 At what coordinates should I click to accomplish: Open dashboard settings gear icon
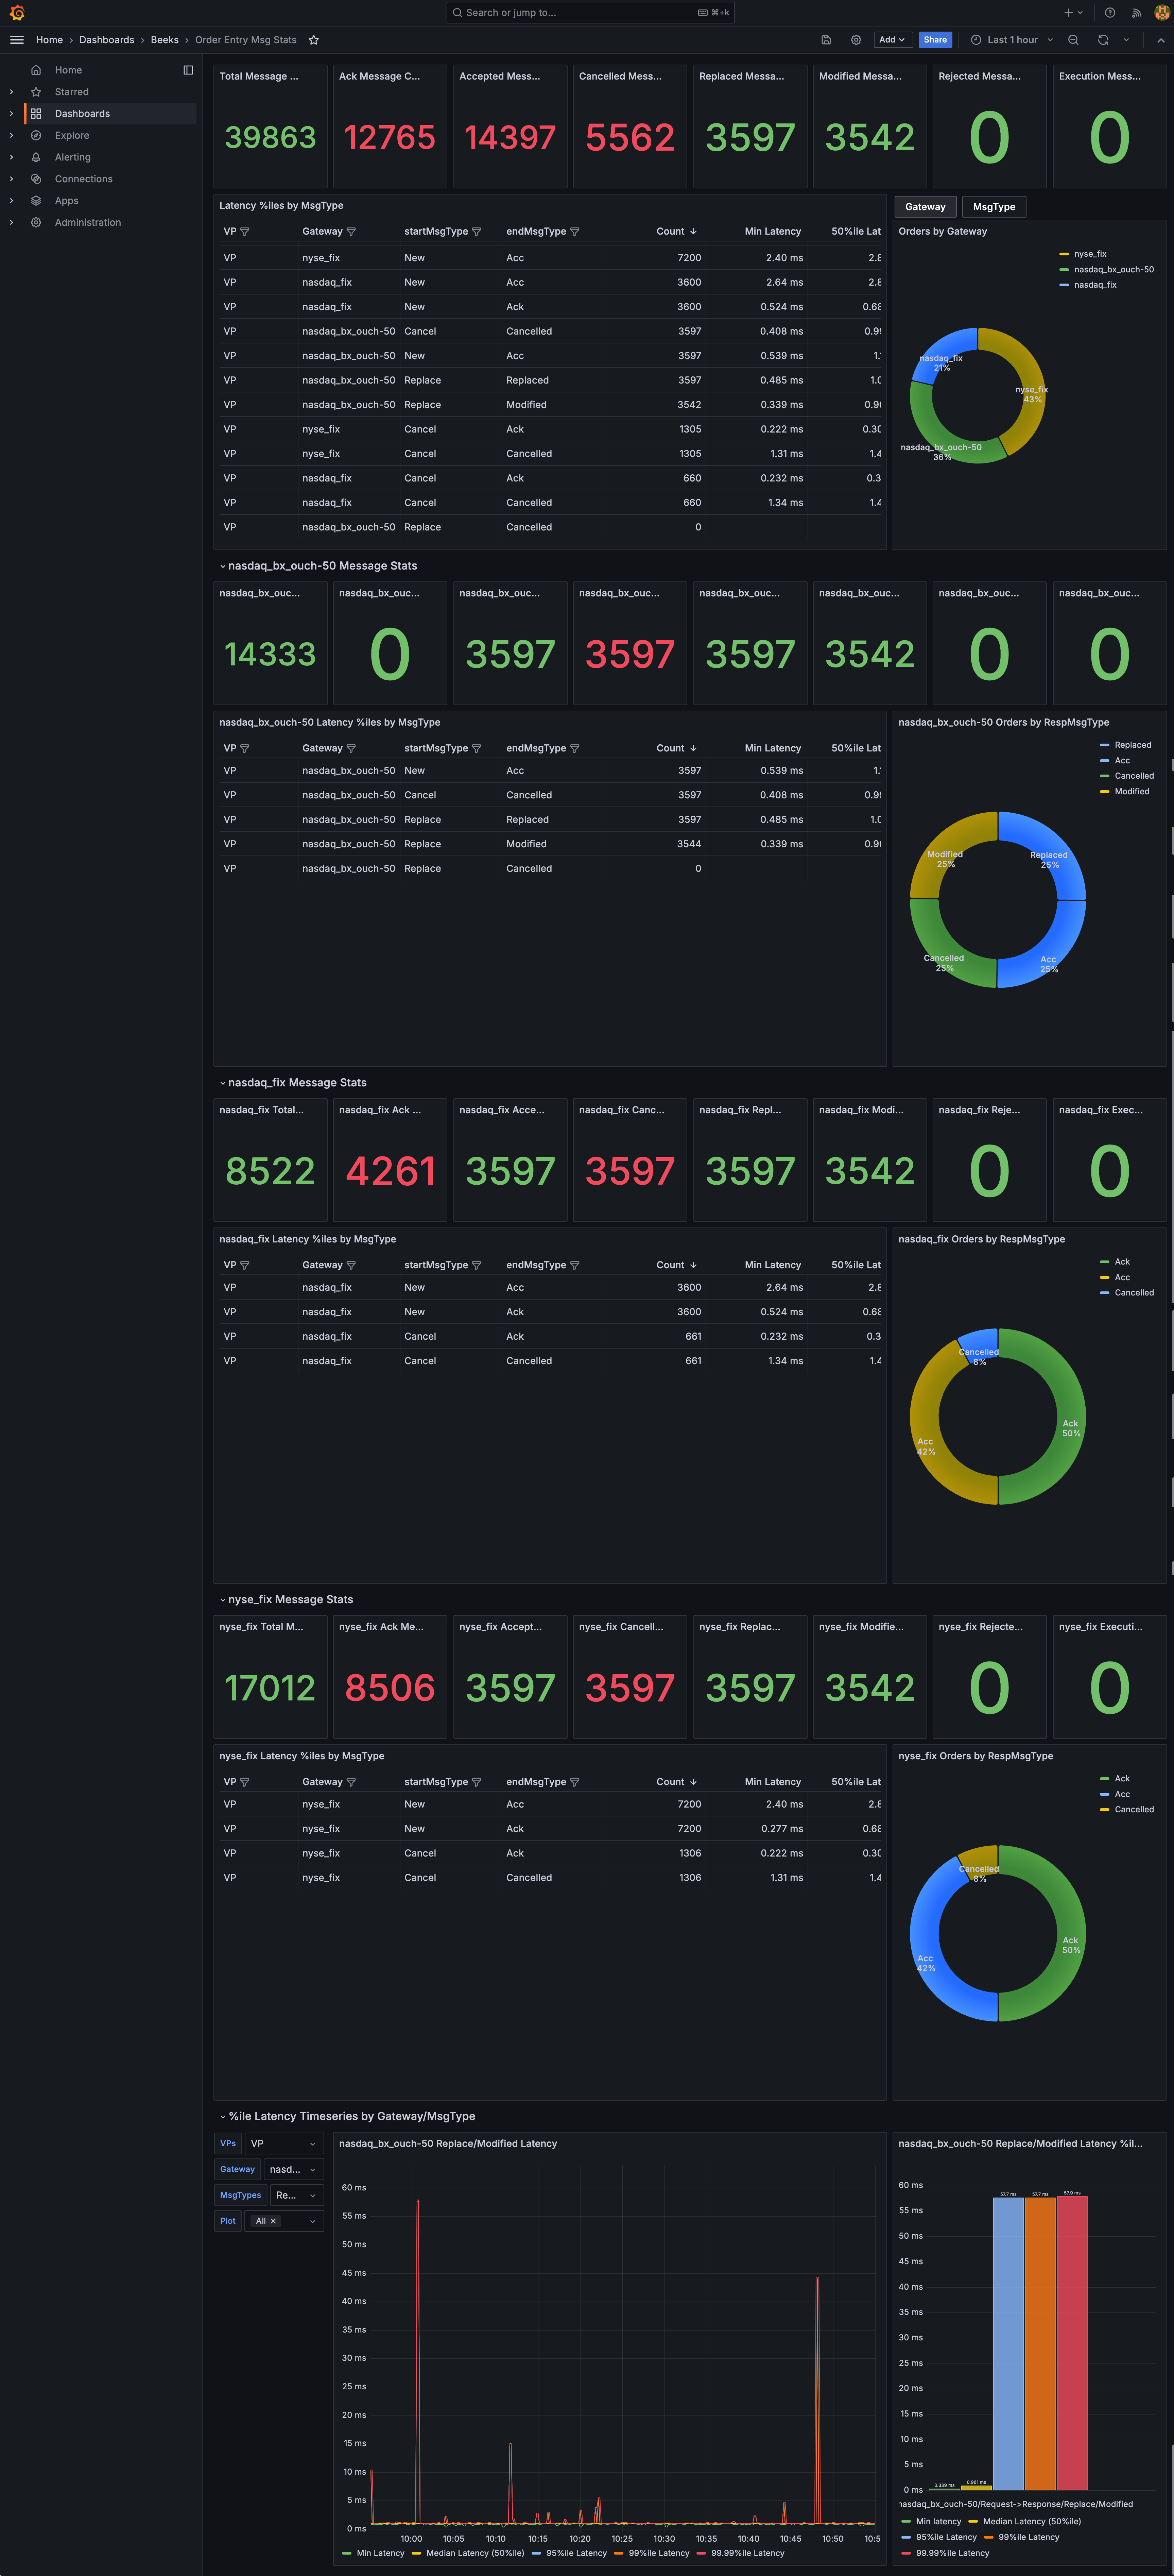[856, 40]
